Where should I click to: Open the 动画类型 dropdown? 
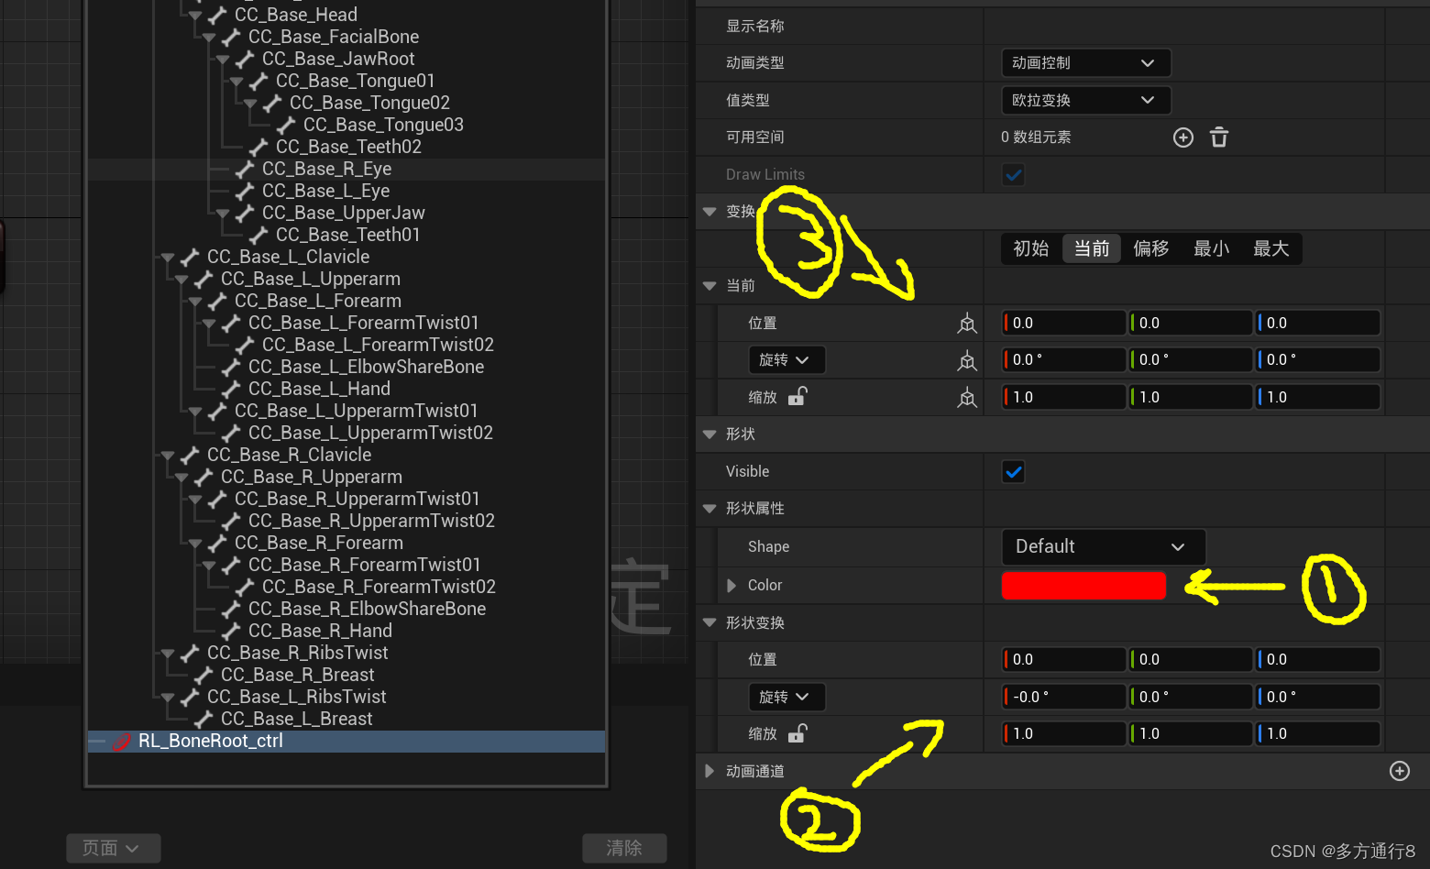pyautogui.click(x=1085, y=62)
